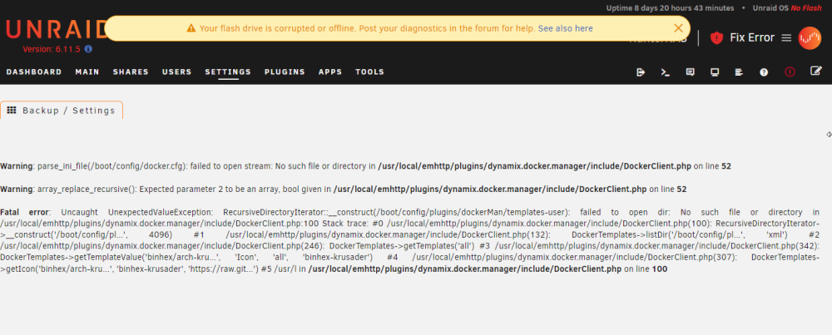Click the grid icon on Backup tab
The height and width of the screenshot is (335, 832).
[x=12, y=111]
